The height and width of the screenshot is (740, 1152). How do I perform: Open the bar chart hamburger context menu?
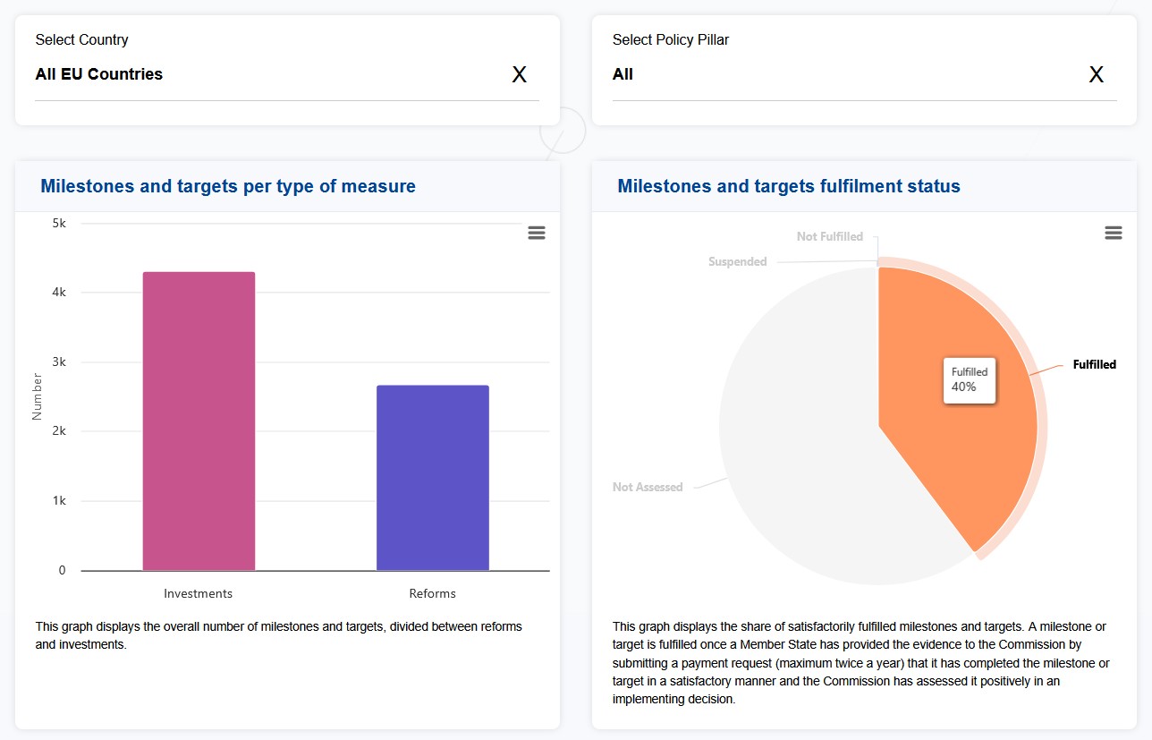coord(537,233)
